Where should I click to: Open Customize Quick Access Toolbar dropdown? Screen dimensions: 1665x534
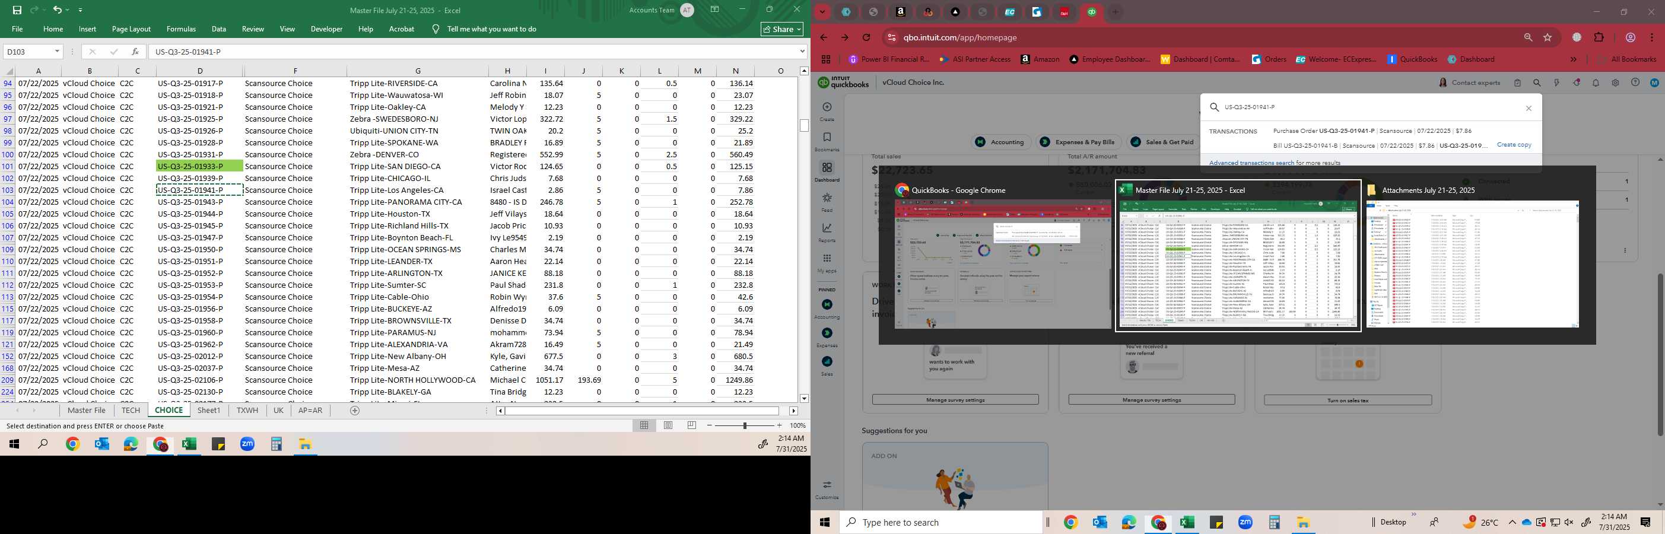(80, 10)
